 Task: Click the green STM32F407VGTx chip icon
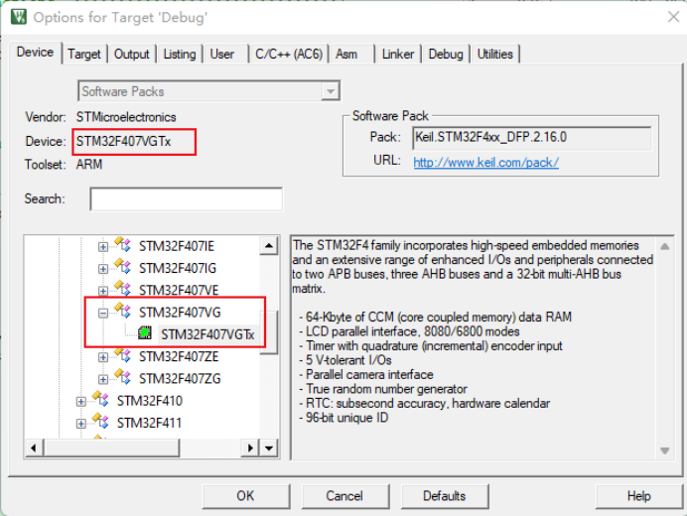tap(145, 334)
